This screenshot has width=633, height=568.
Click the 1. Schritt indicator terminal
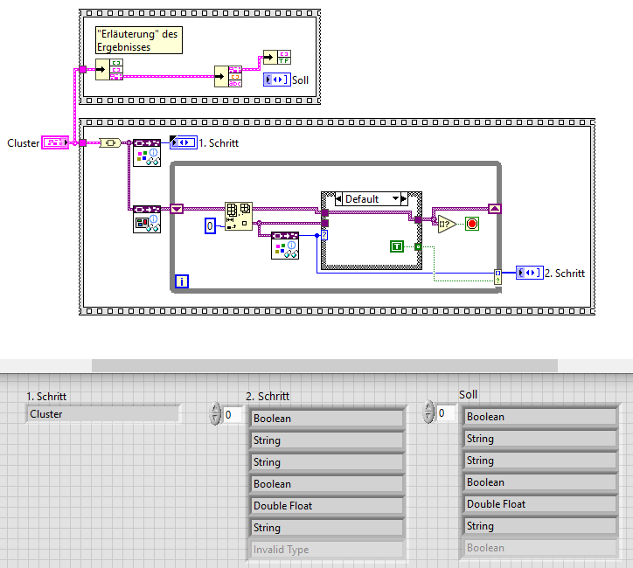coord(184,142)
